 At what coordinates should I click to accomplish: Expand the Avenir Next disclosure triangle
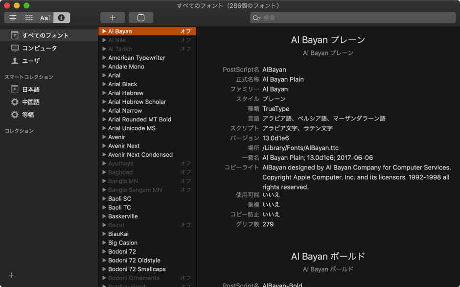click(x=104, y=146)
